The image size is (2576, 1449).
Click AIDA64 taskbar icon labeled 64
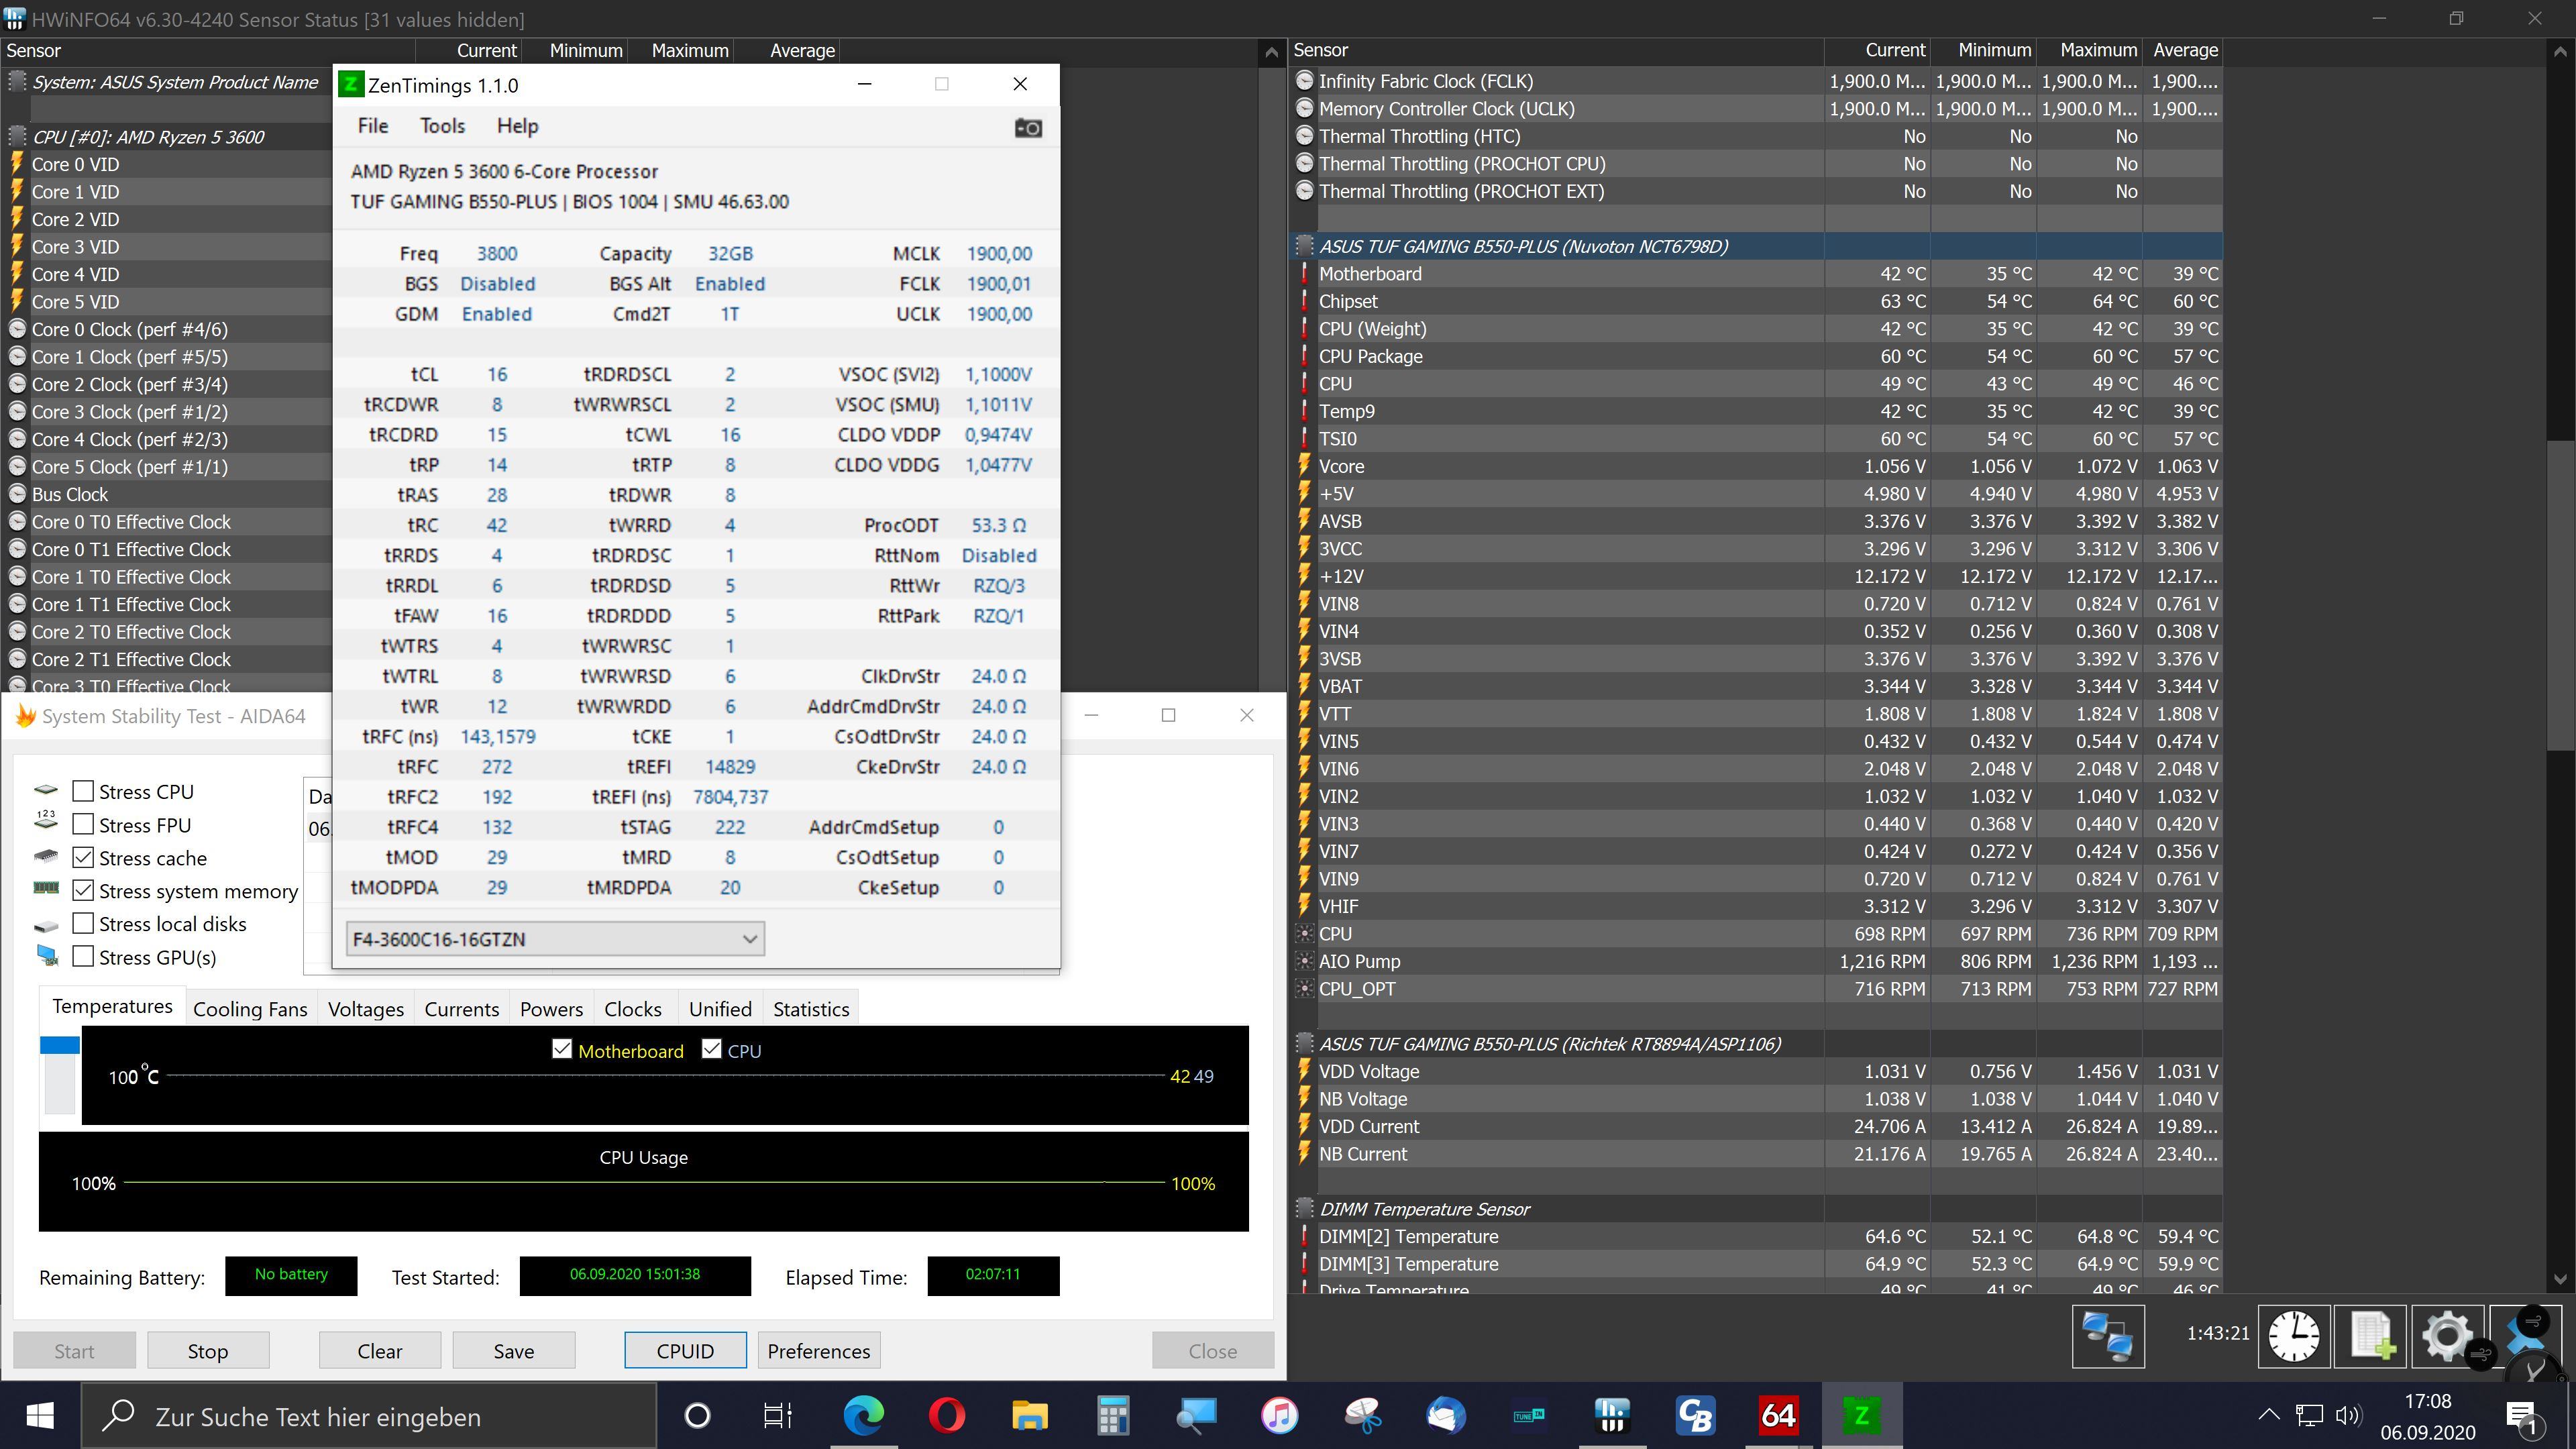[x=1778, y=1415]
